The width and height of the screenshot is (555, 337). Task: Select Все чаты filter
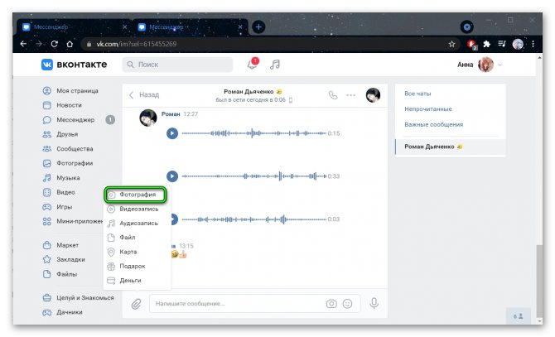click(x=417, y=94)
